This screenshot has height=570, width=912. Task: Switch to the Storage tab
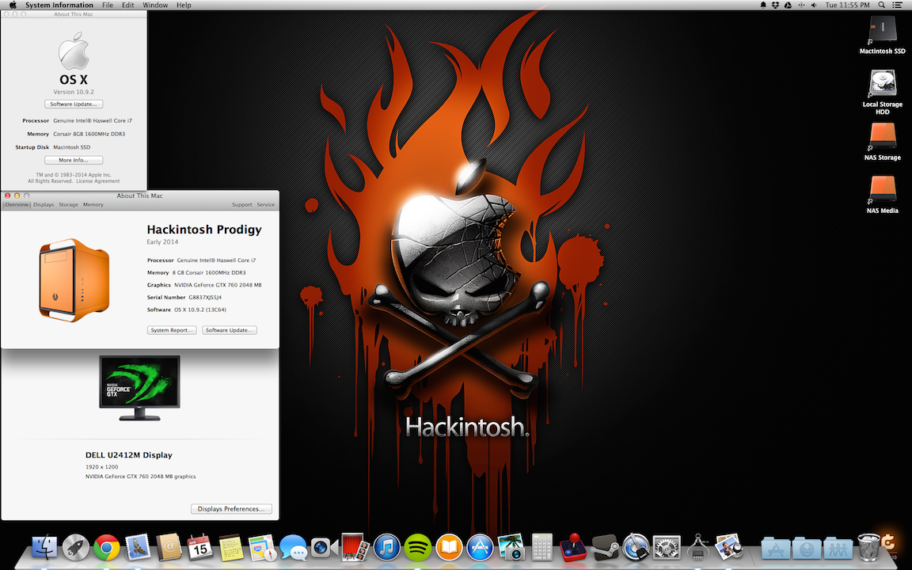click(x=68, y=205)
